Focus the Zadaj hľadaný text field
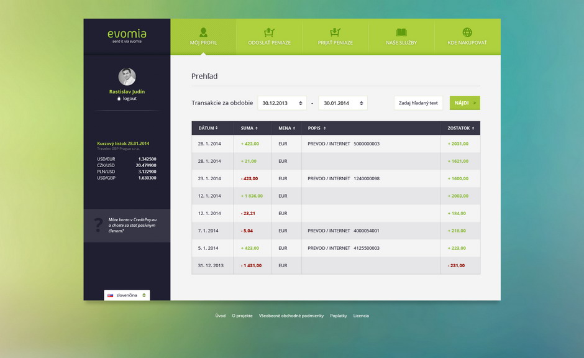 coord(418,103)
